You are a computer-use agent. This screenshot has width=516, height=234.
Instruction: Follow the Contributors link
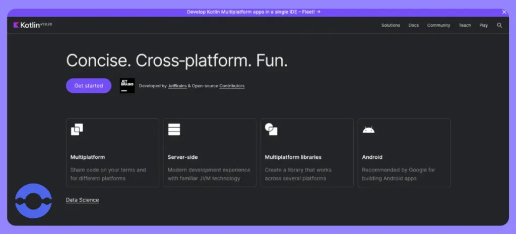(x=232, y=86)
